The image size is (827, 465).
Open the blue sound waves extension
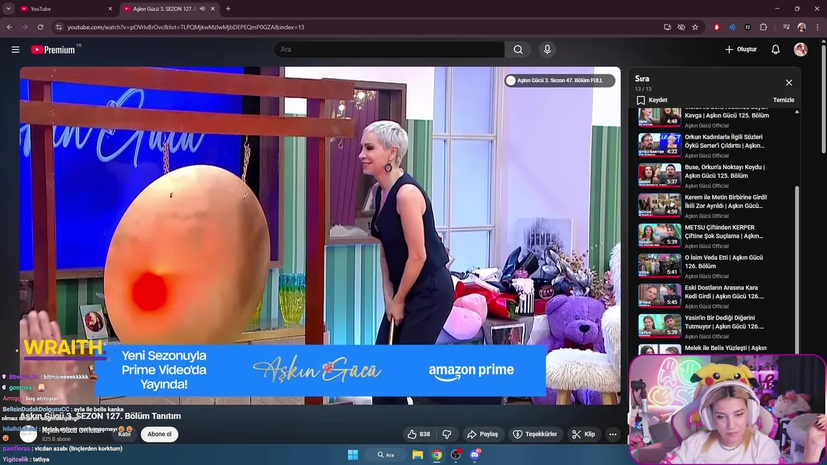point(732,27)
